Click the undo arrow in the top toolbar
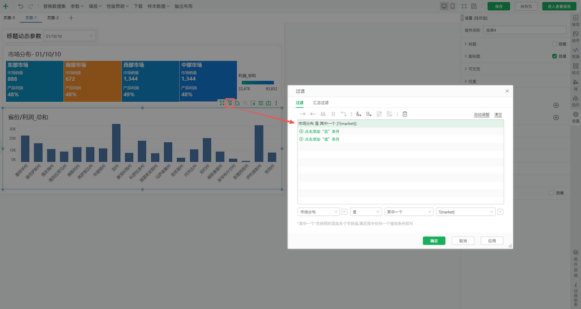This screenshot has height=309, width=581. tap(21, 6)
